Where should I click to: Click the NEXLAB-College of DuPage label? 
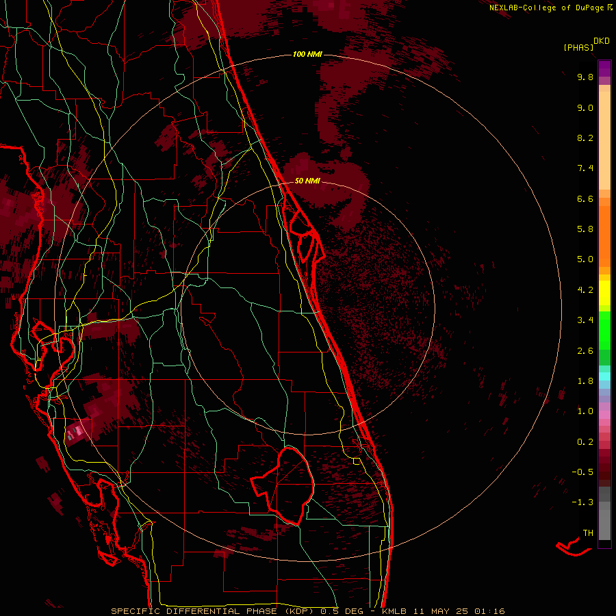coord(546,8)
